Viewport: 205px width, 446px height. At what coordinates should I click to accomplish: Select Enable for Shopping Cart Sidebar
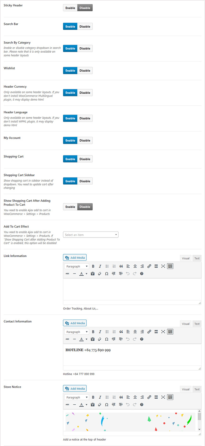click(x=70, y=181)
